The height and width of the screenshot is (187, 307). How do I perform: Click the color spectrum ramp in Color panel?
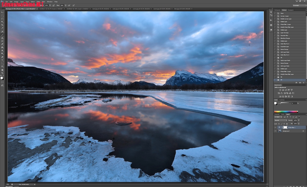[x=286, y=112]
